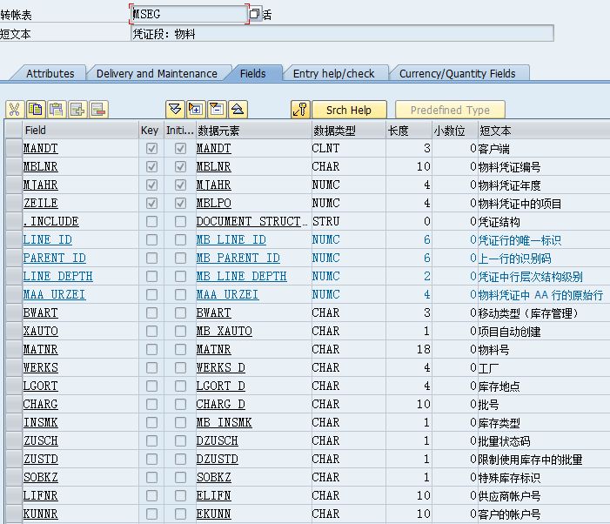Open the LGORT_D data element link
The height and width of the screenshot is (524, 610).
220,386
